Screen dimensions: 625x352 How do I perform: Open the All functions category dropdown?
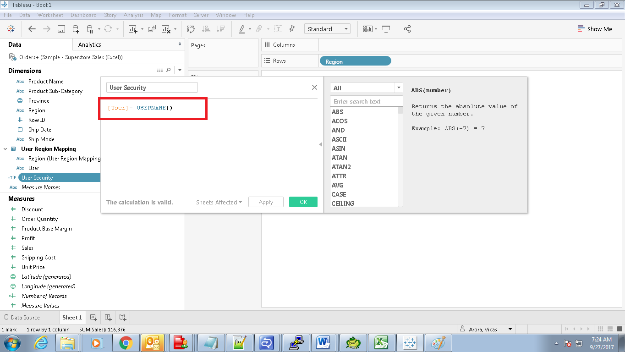(x=398, y=87)
